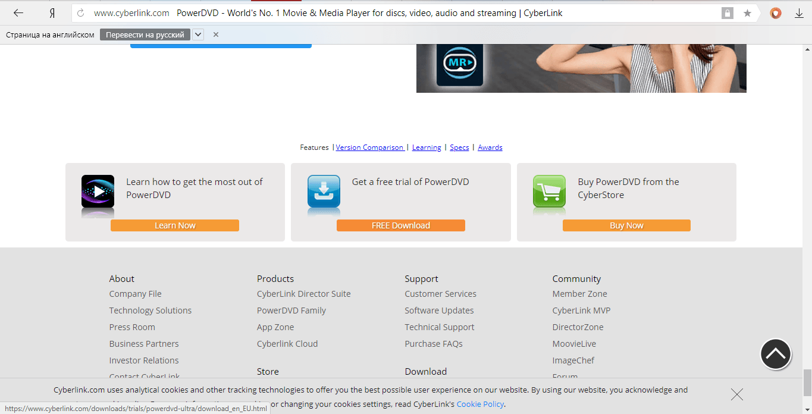812x414 pixels.
Task: Click the 'Features' text label
Action: (x=315, y=148)
